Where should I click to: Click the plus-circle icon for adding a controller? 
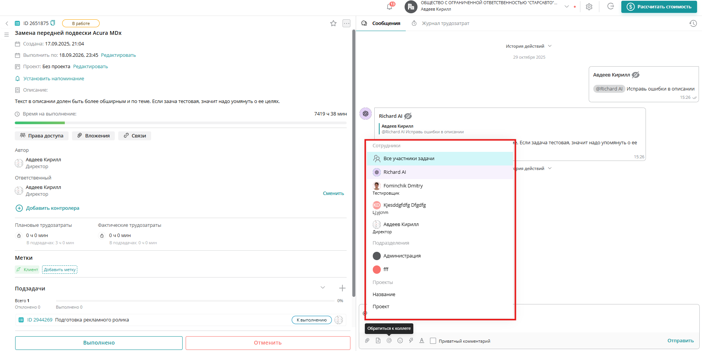pyautogui.click(x=19, y=208)
